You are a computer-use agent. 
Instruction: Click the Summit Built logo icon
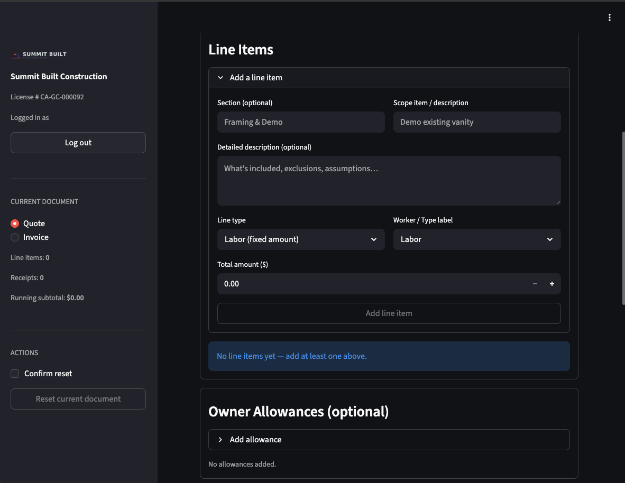tap(15, 54)
